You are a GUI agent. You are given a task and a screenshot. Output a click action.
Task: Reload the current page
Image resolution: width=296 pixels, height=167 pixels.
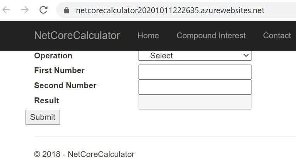pyautogui.click(x=43, y=10)
